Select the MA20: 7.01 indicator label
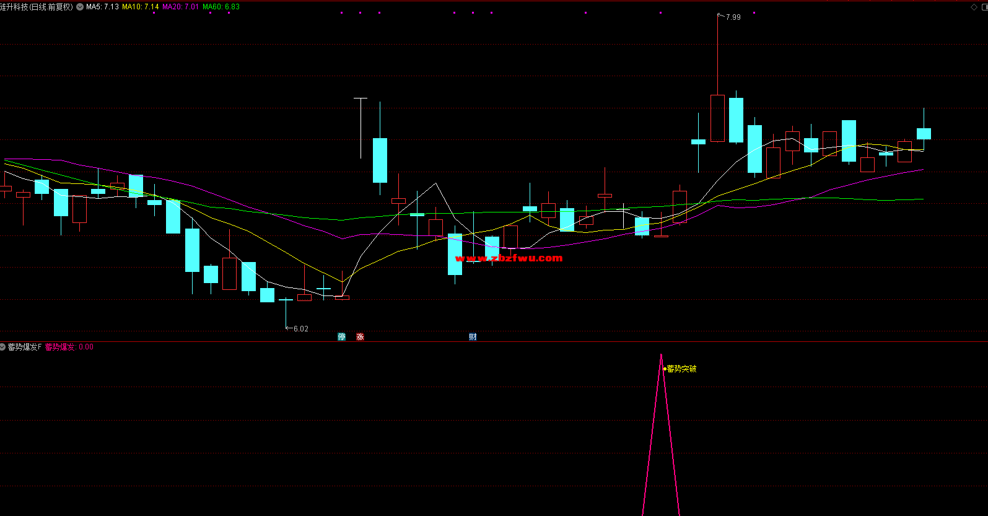Image resolution: width=988 pixels, height=516 pixels. pos(181,7)
